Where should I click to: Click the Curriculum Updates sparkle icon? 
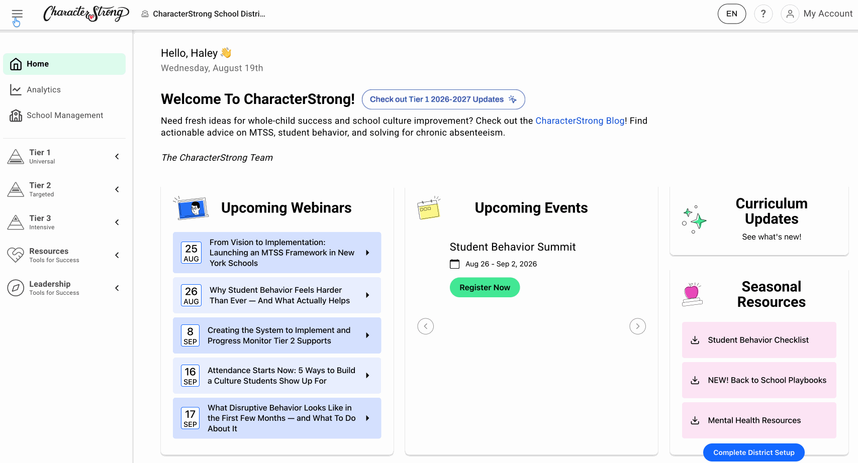click(x=694, y=219)
